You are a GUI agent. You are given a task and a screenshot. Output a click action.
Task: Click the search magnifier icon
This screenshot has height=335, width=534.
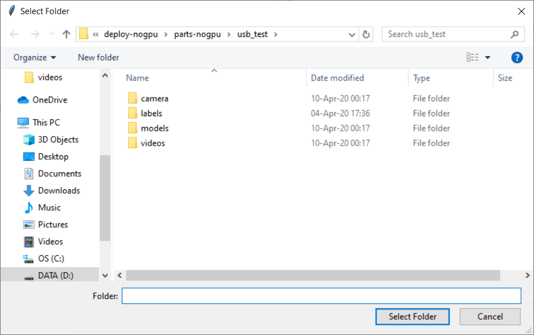tap(515, 34)
